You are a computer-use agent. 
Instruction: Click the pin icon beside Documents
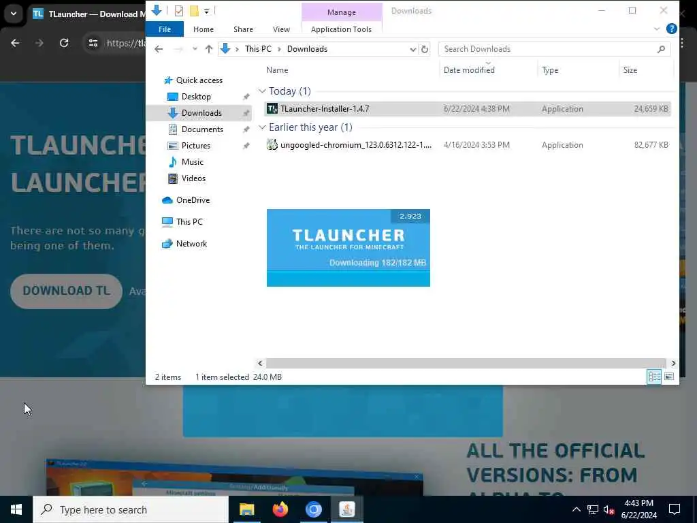pos(246,129)
